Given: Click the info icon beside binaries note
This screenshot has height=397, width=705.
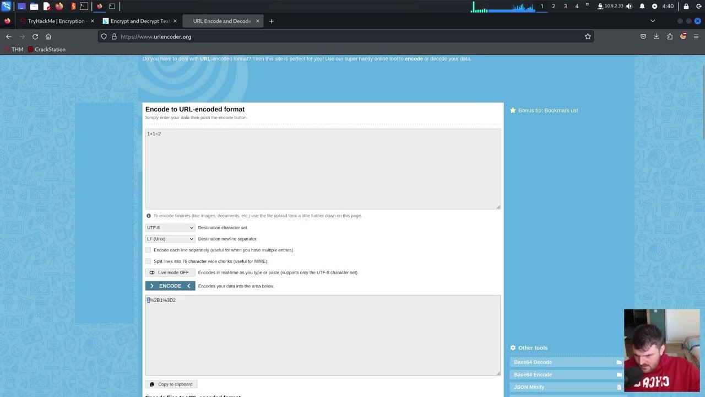Looking at the screenshot, I should tap(149, 216).
